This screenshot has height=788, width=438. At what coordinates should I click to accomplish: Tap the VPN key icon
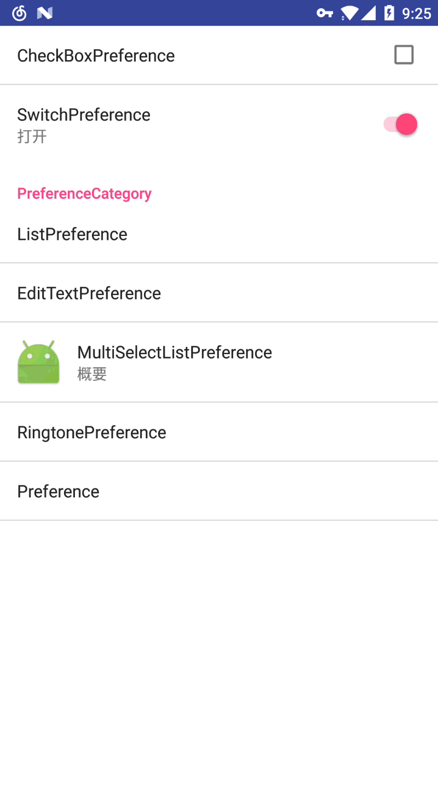point(325,13)
